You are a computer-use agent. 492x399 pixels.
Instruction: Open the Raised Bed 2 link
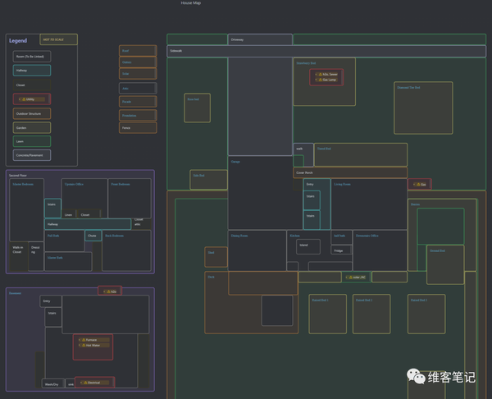click(364, 300)
